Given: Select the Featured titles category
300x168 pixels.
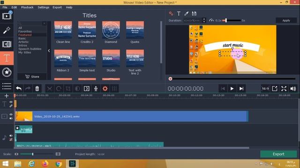Looking at the screenshot, I should [x=25, y=35].
